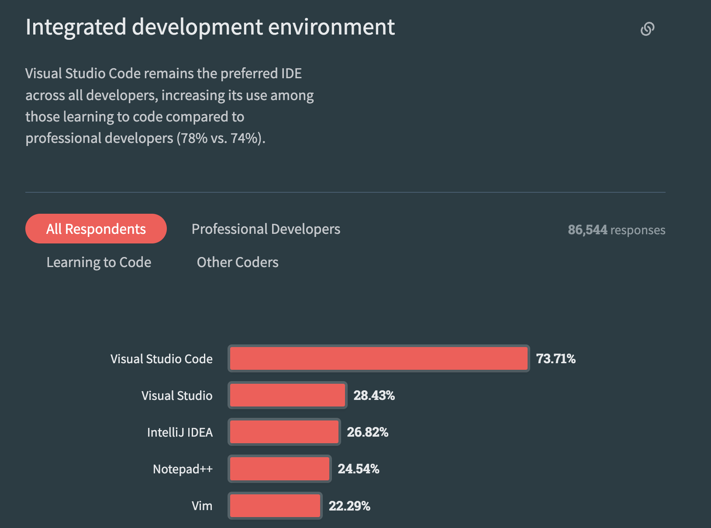Click the Visual Studio Code label text
The height and width of the screenshot is (528, 711).
click(162, 359)
